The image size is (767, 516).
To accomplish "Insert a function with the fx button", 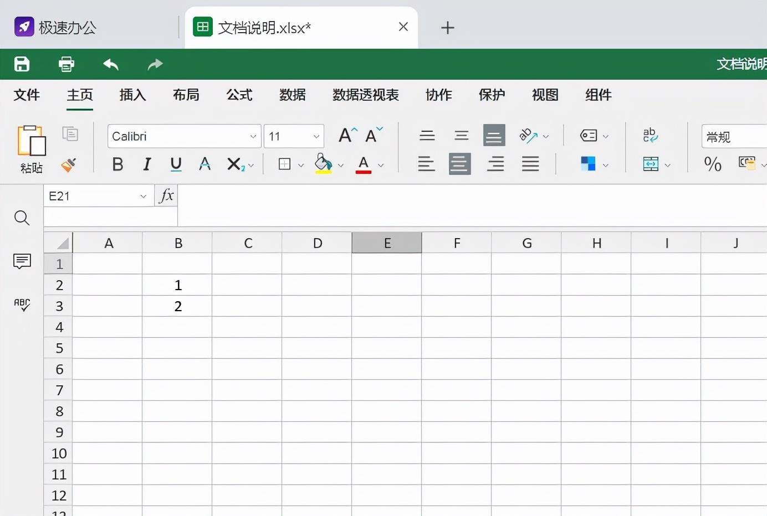I will coord(166,195).
